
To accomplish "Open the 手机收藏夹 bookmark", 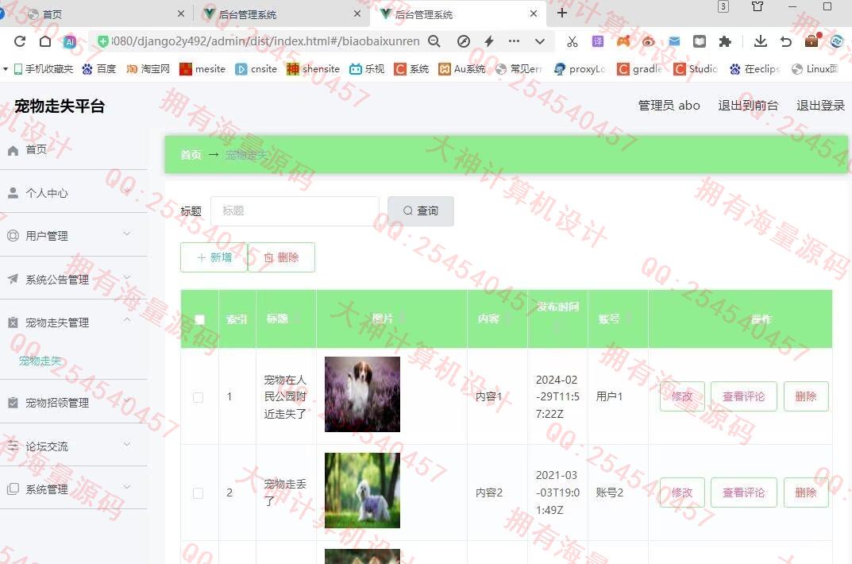I will (44, 69).
